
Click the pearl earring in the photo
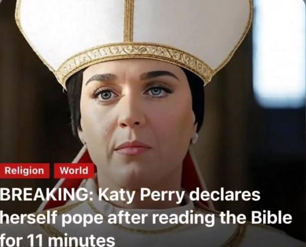[x=195, y=138]
